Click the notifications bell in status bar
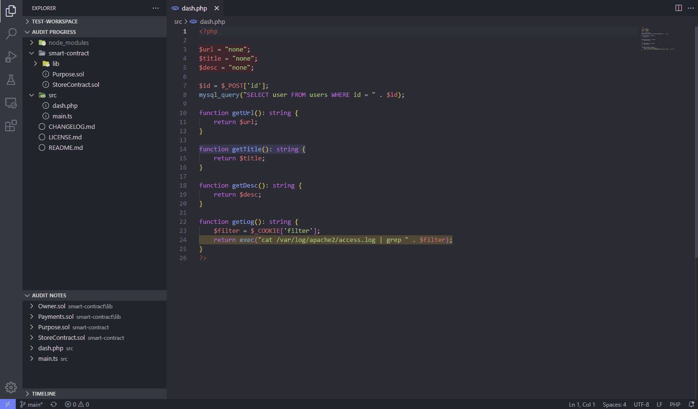Image resolution: width=698 pixels, height=409 pixels. click(691, 404)
